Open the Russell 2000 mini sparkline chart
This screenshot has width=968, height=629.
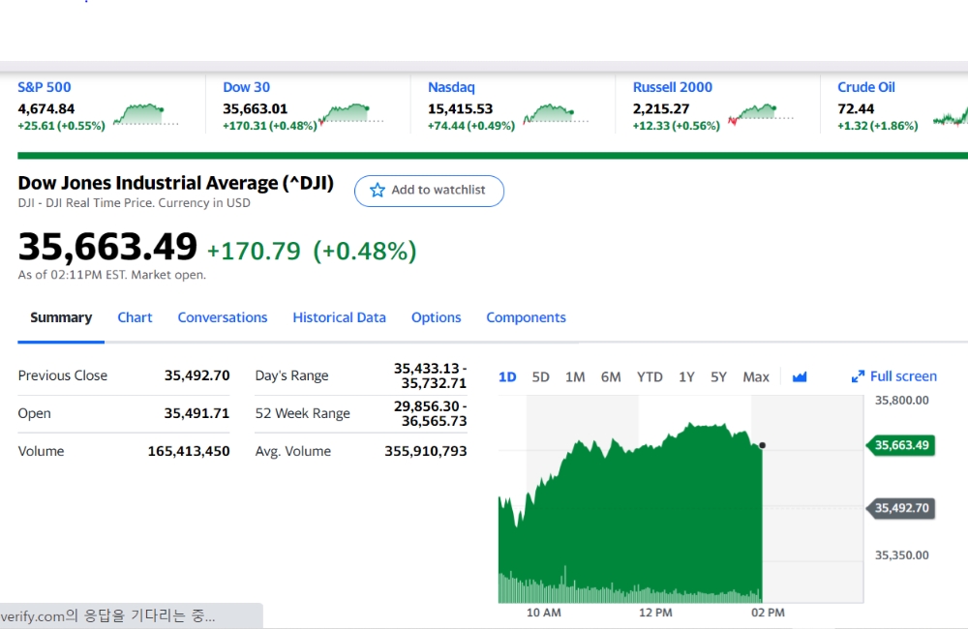pyautogui.click(x=761, y=115)
